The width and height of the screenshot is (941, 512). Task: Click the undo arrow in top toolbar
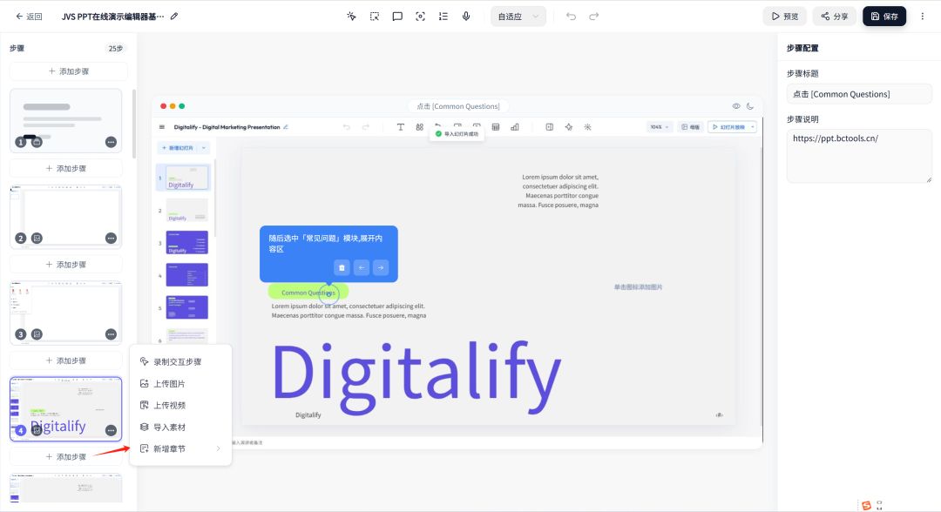click(x=571, y=17)
